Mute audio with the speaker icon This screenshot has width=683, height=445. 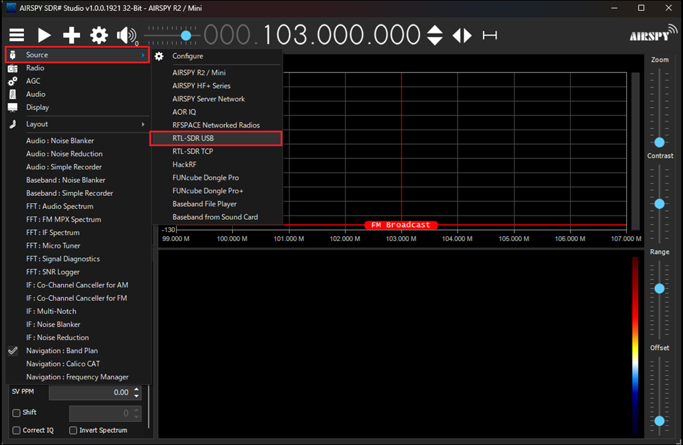tap(126, 35)
